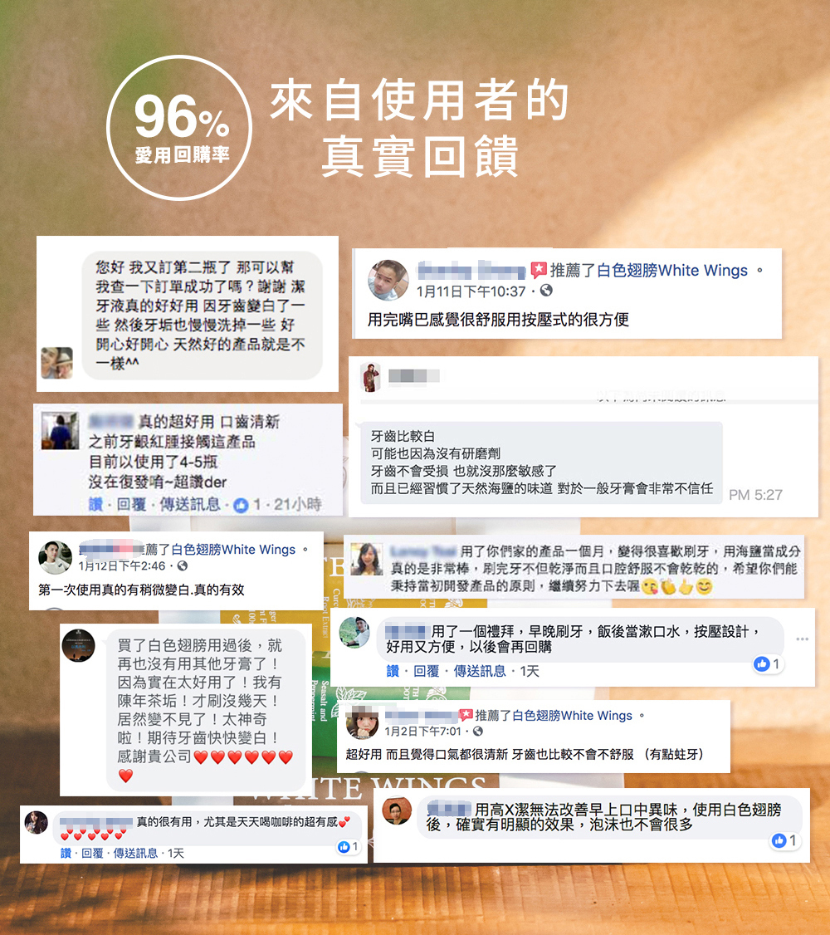Open the 白色翅膀White Wings link in the 1月2日 post
This screenshot has width=830, height=935.
[572, 716]
